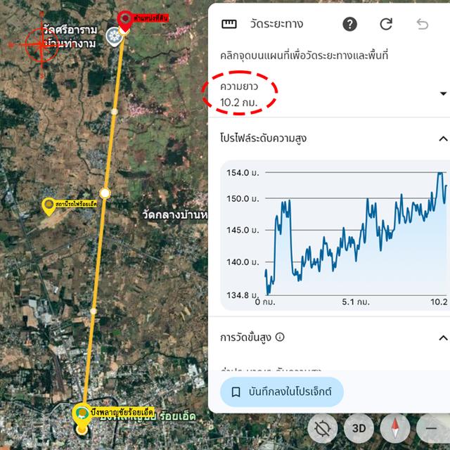Collapse the การวัดขั้นสูง section
Image resolution: width=450 pixels, height=450 pixels.
click(x=443, y=337)
